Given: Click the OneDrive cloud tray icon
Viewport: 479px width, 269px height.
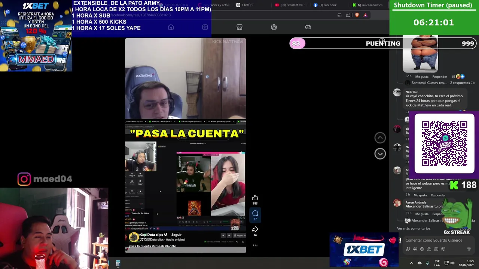Looking at the screenshot, I should [x=419, y=263].
